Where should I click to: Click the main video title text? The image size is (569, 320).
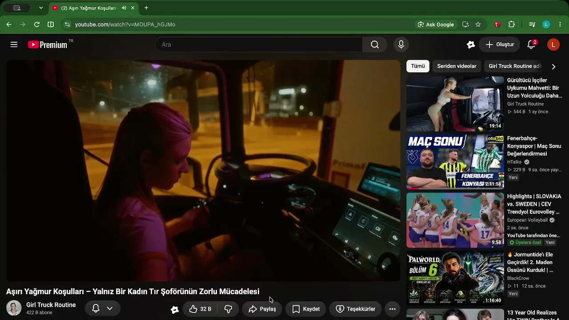[x=132, y=292]
